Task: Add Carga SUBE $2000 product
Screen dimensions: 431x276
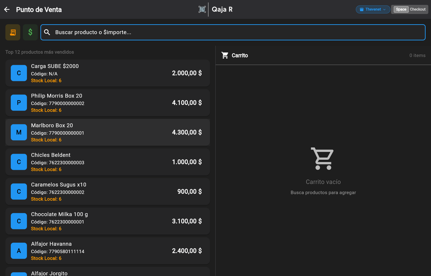Action: [x=107, y=73]
